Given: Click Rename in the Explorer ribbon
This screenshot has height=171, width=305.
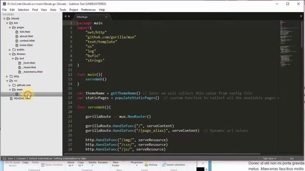Looking at the screenshot, I should click(103, 162).
